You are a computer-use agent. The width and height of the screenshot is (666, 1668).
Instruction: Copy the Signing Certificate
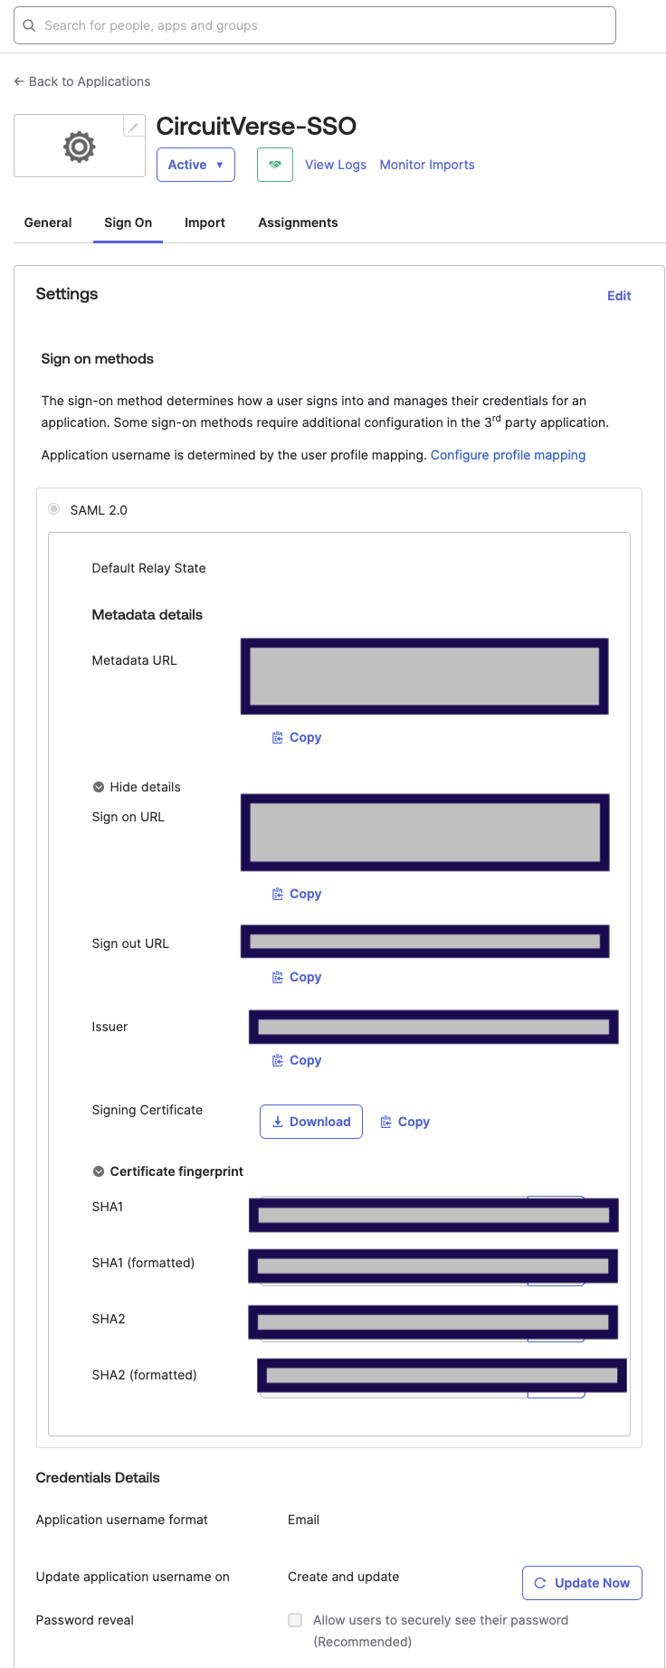405,1122
